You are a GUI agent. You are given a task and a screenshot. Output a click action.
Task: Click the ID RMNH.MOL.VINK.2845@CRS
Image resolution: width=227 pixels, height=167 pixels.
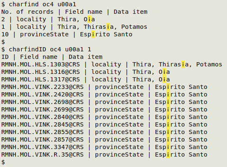(x=42, y=125)
